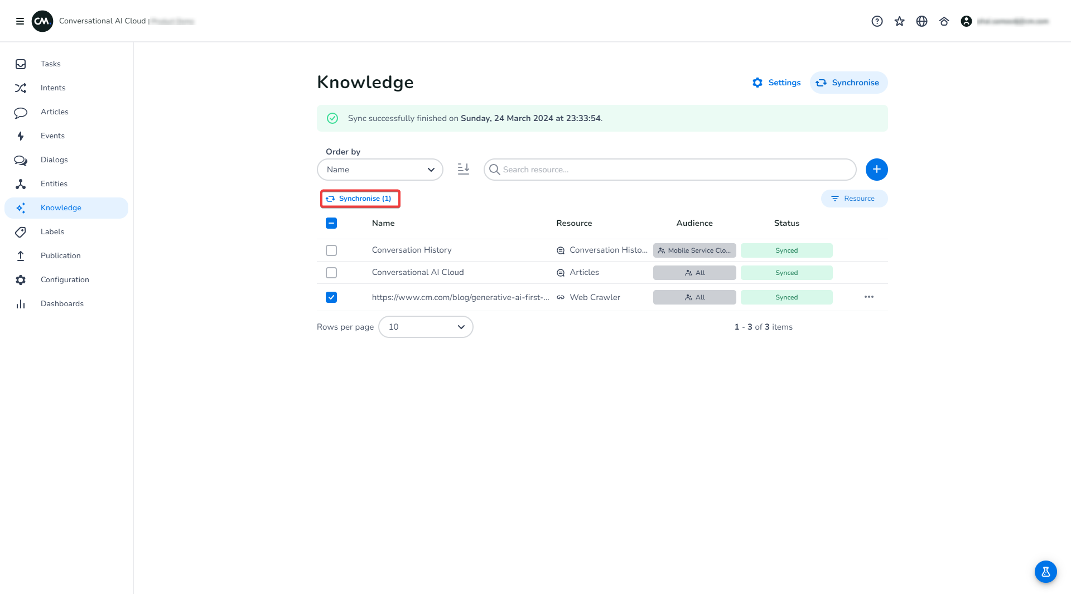Open the hamburger navigation menu
This screenshot has height=594, width=1071.
pos(20,21)
